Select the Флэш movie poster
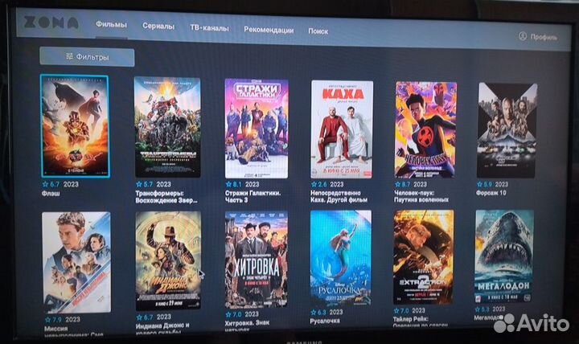This screenshot has height=344, width=579. coord(75,126)
